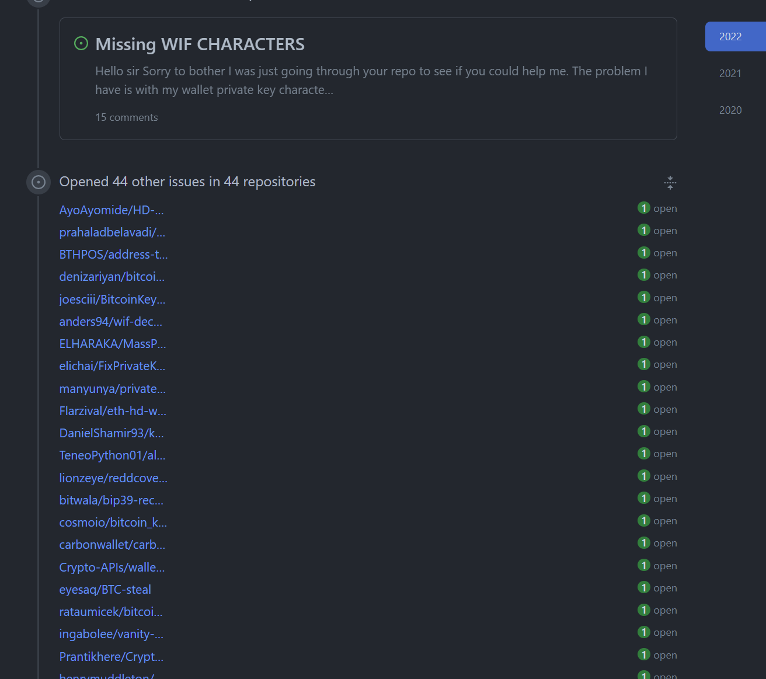Click the green issue badge next to elichai/FixPrivateK repo
The image size is (766, 679).
pos(643,364)
